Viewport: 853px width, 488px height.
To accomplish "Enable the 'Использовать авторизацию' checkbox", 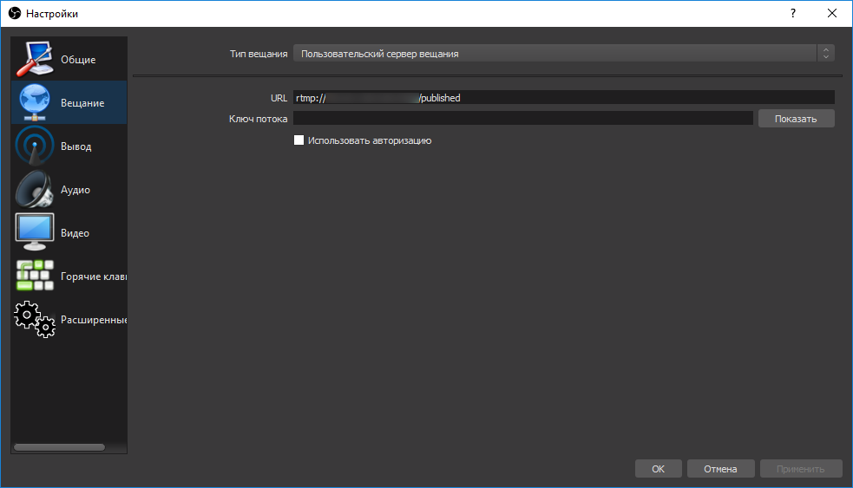I will 299,140.
